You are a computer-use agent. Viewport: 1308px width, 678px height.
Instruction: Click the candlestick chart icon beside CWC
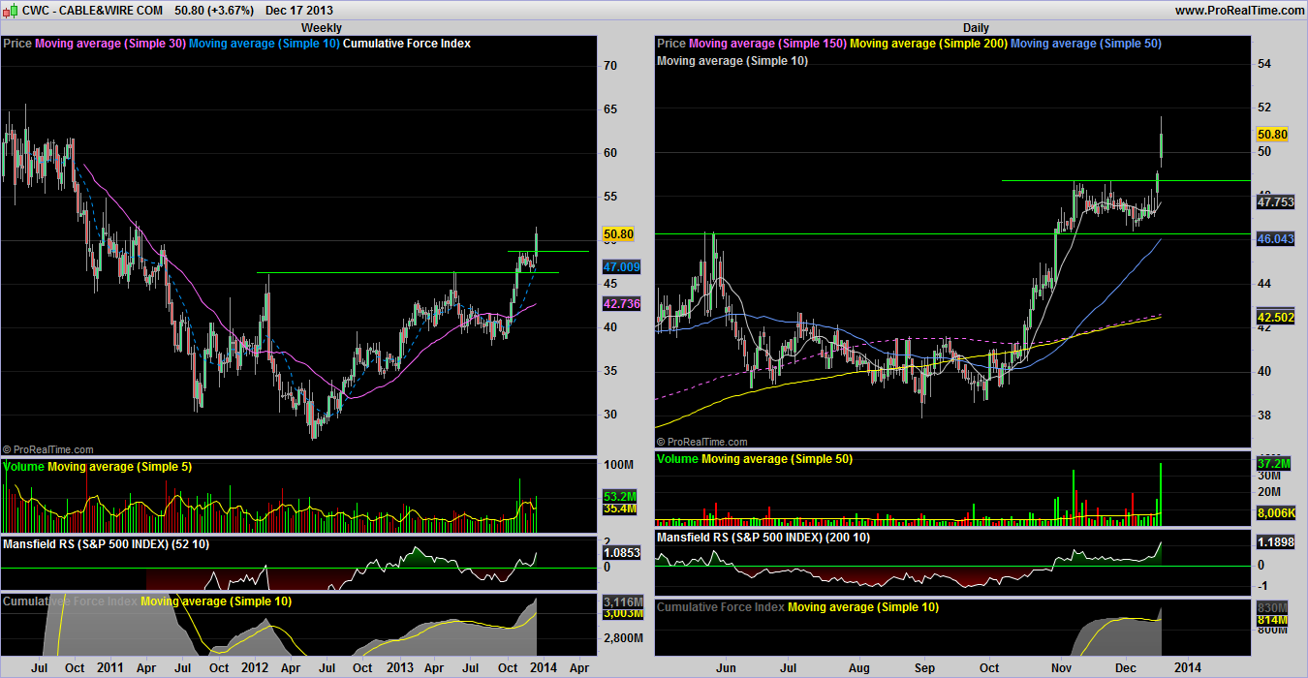point(9,10)
